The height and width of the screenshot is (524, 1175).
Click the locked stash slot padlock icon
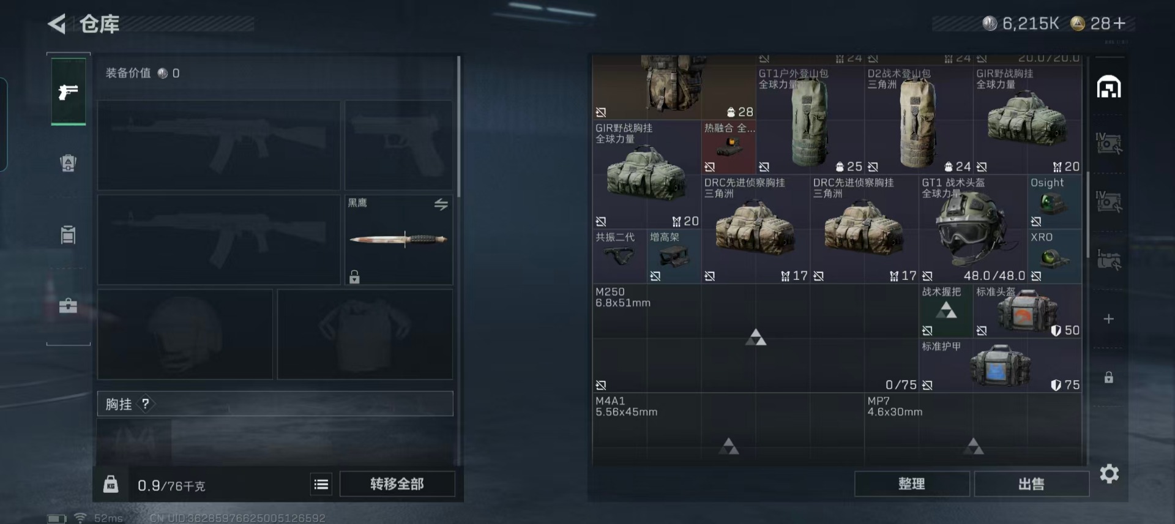tap(1108, 377)
